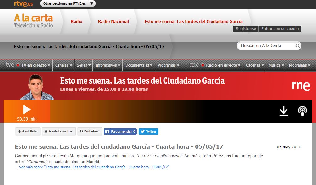Click Facebook Recomendar button
Viewport: 316px width, 185px height.
click(x=120, y=131)
